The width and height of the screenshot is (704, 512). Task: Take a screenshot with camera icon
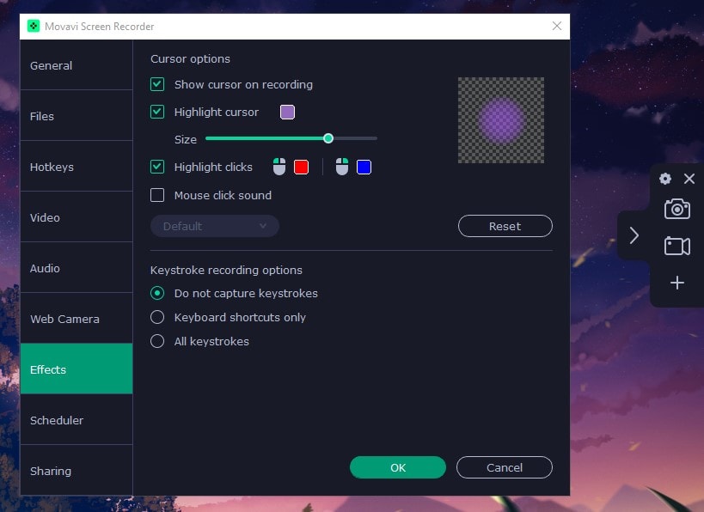(677, 209)
